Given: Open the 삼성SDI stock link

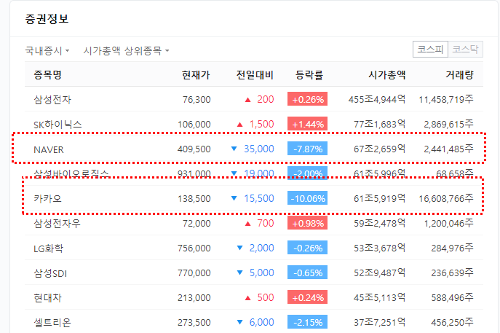Looking at the screenshot, I should pyautogui.click(x=50, y=273).
